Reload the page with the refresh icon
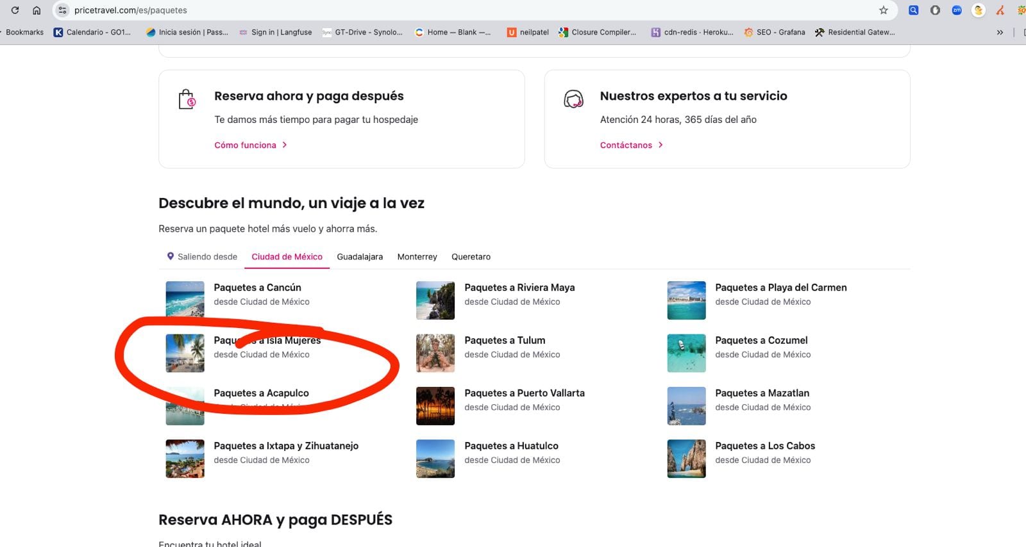This screenshot has width=1026, height=547. pyautogui.click(x=15, y=10)
